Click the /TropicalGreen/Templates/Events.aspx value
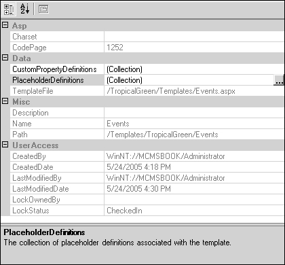Image resolution: width=285 pixels, height=265 pixels. (x=171, y=91)
